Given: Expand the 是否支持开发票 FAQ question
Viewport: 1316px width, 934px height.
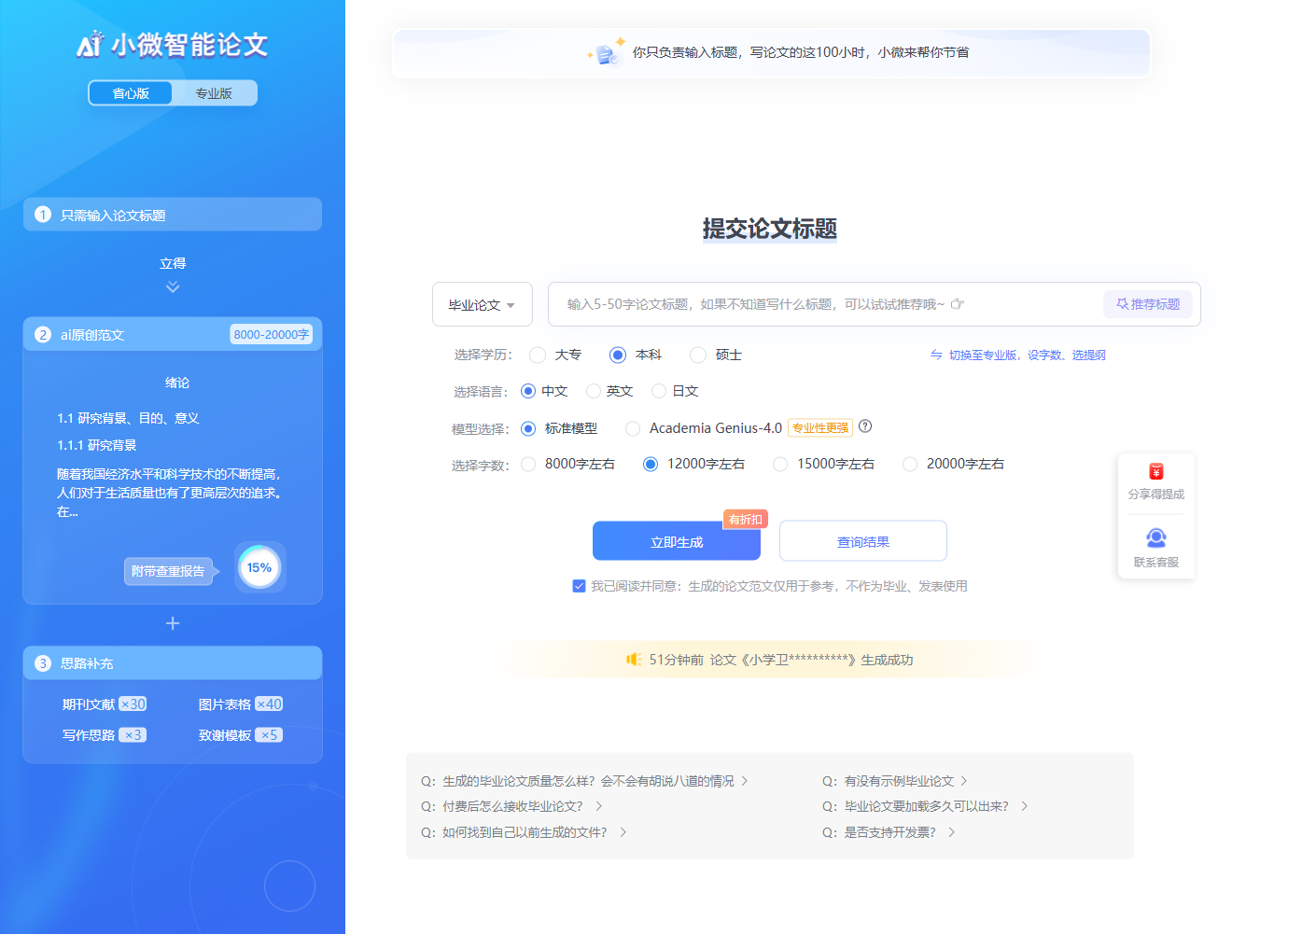Looking at the screenshot, I should [888, 832].
